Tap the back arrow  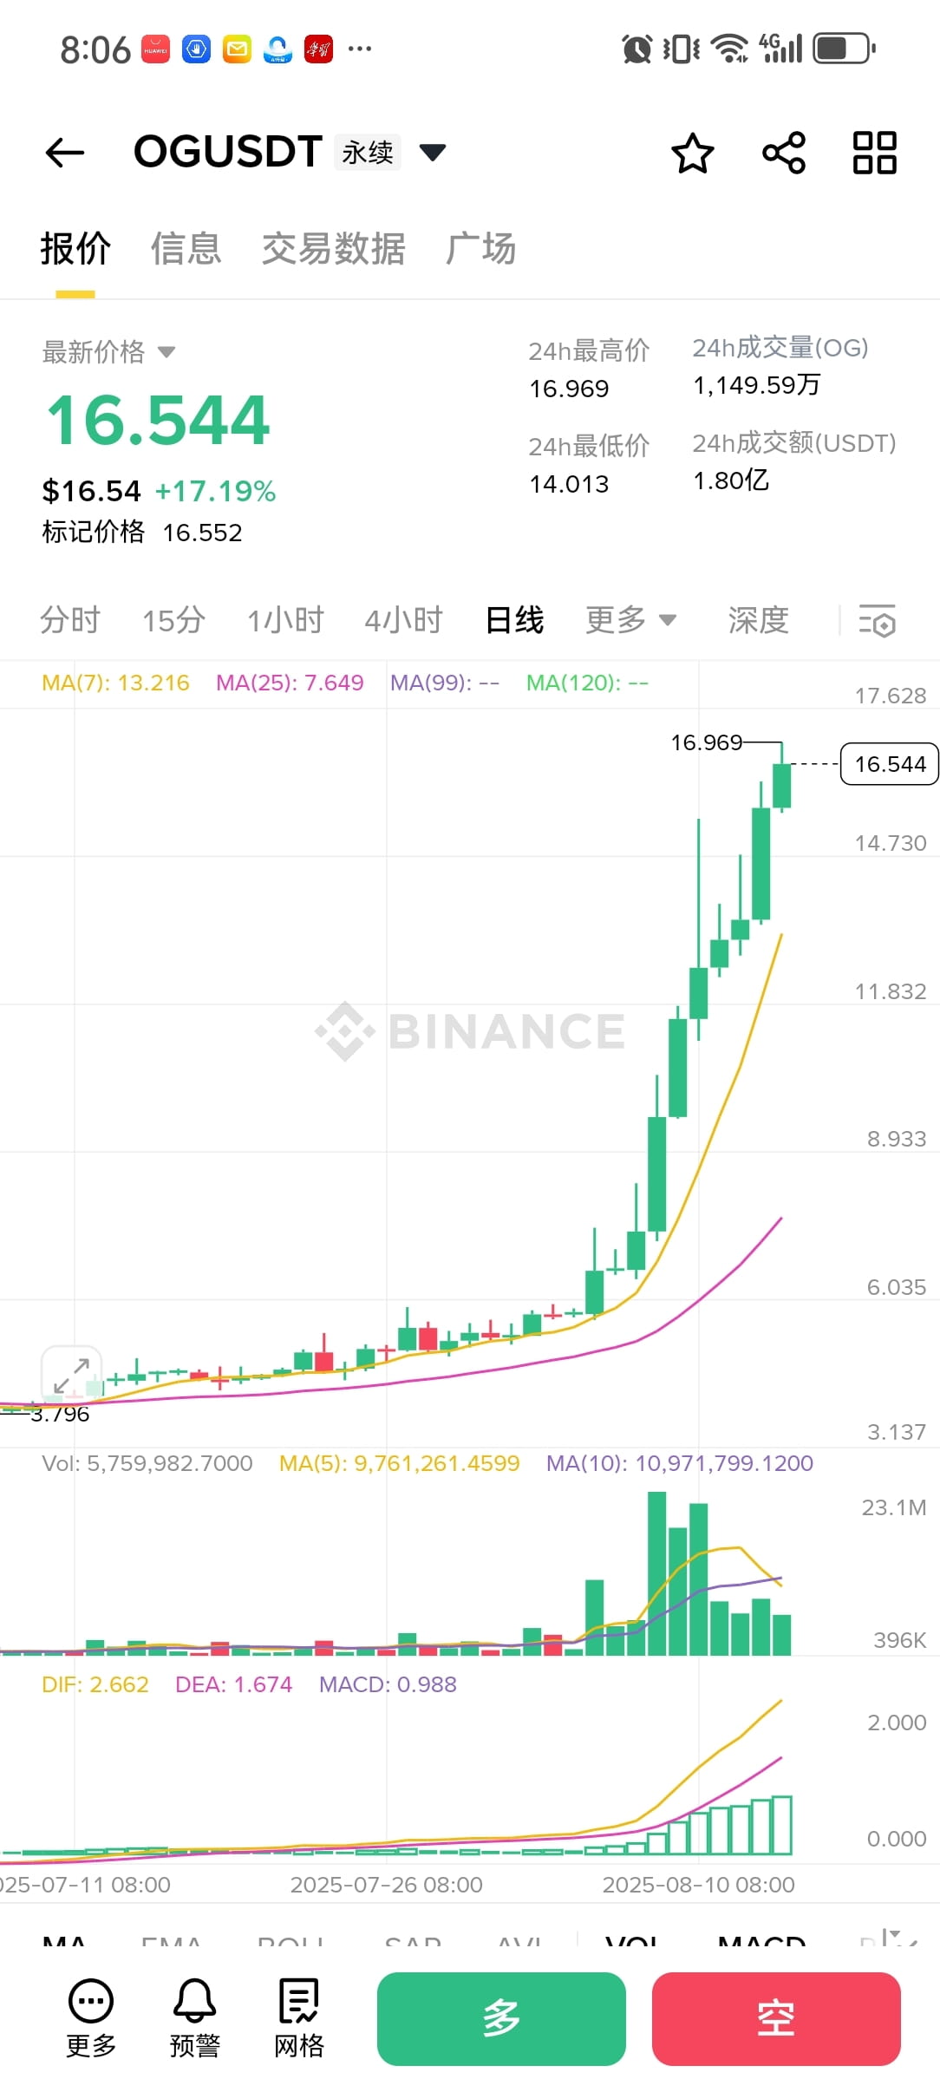click(x=65, y=153)
